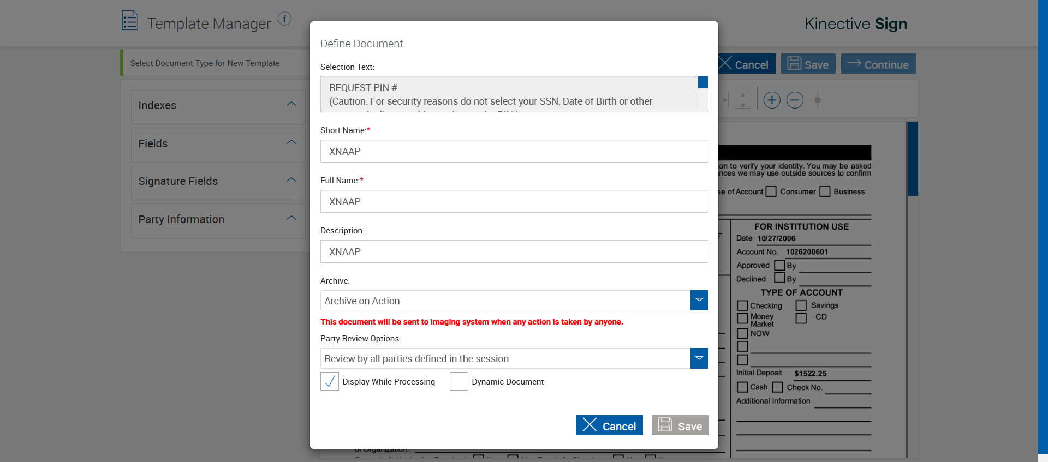Click the Selection Text scrollbar thumb
The image size is (1048, 462).
(x=703, y=82)
